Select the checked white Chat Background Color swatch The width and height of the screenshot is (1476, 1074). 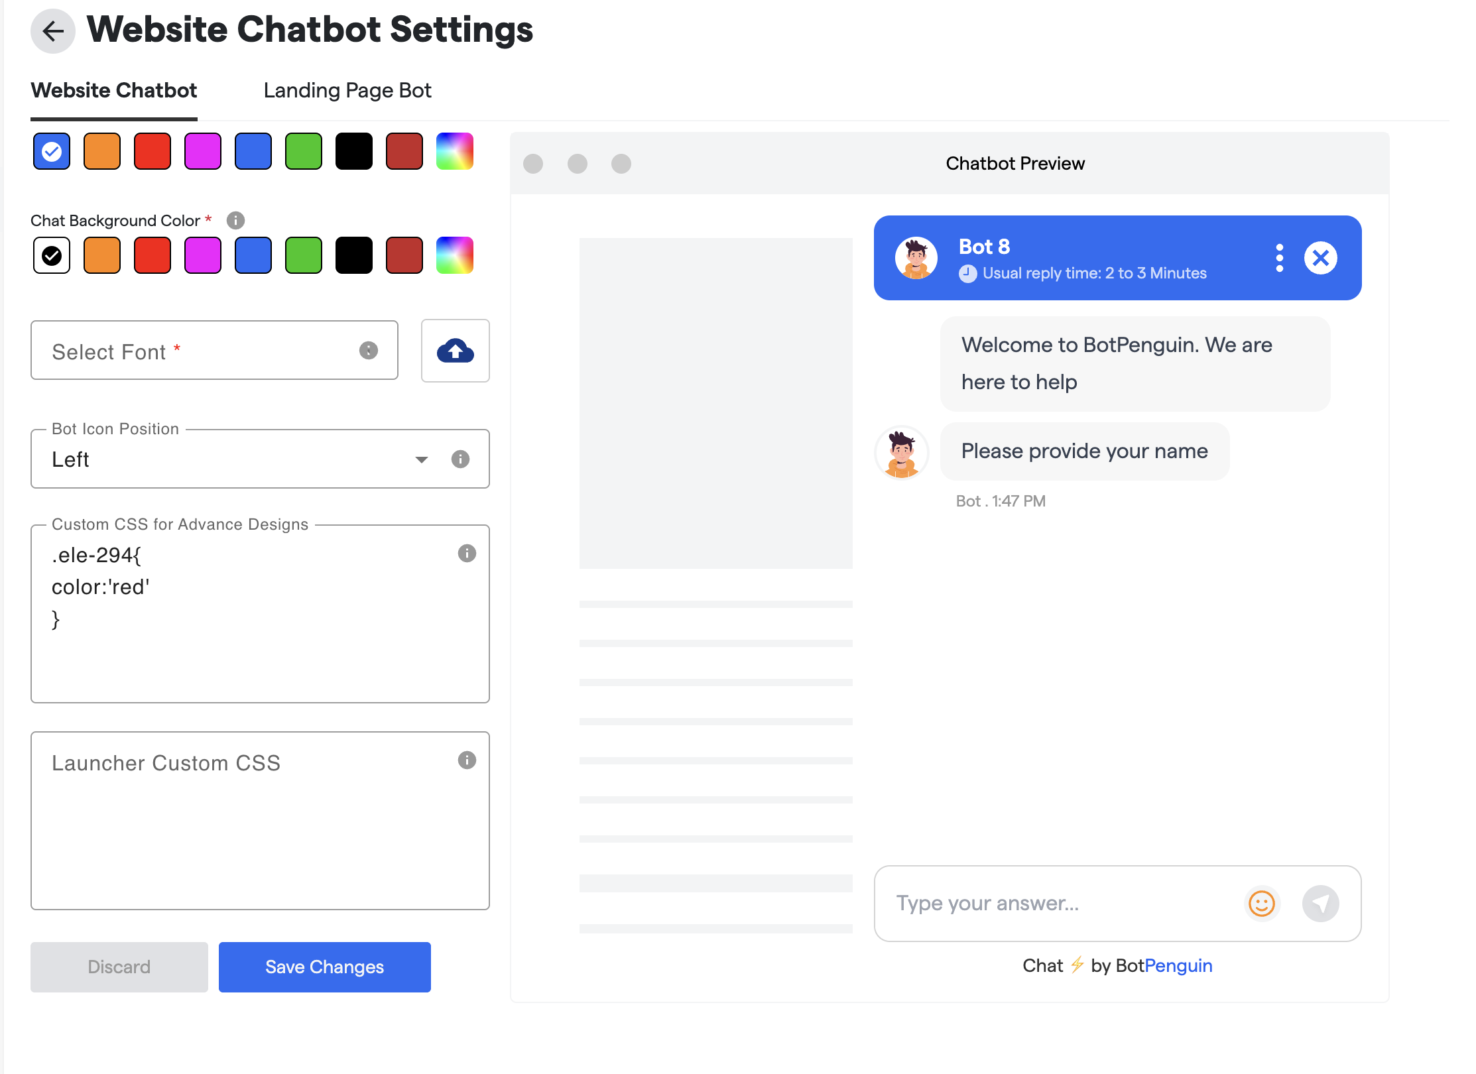pos(52,255)
